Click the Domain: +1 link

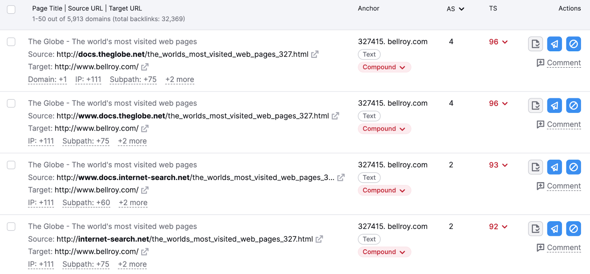pyautogui.click(x=47, y=80)
